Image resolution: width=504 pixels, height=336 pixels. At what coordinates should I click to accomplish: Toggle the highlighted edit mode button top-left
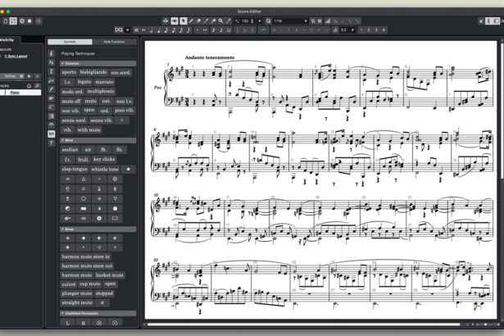point(13,21)
